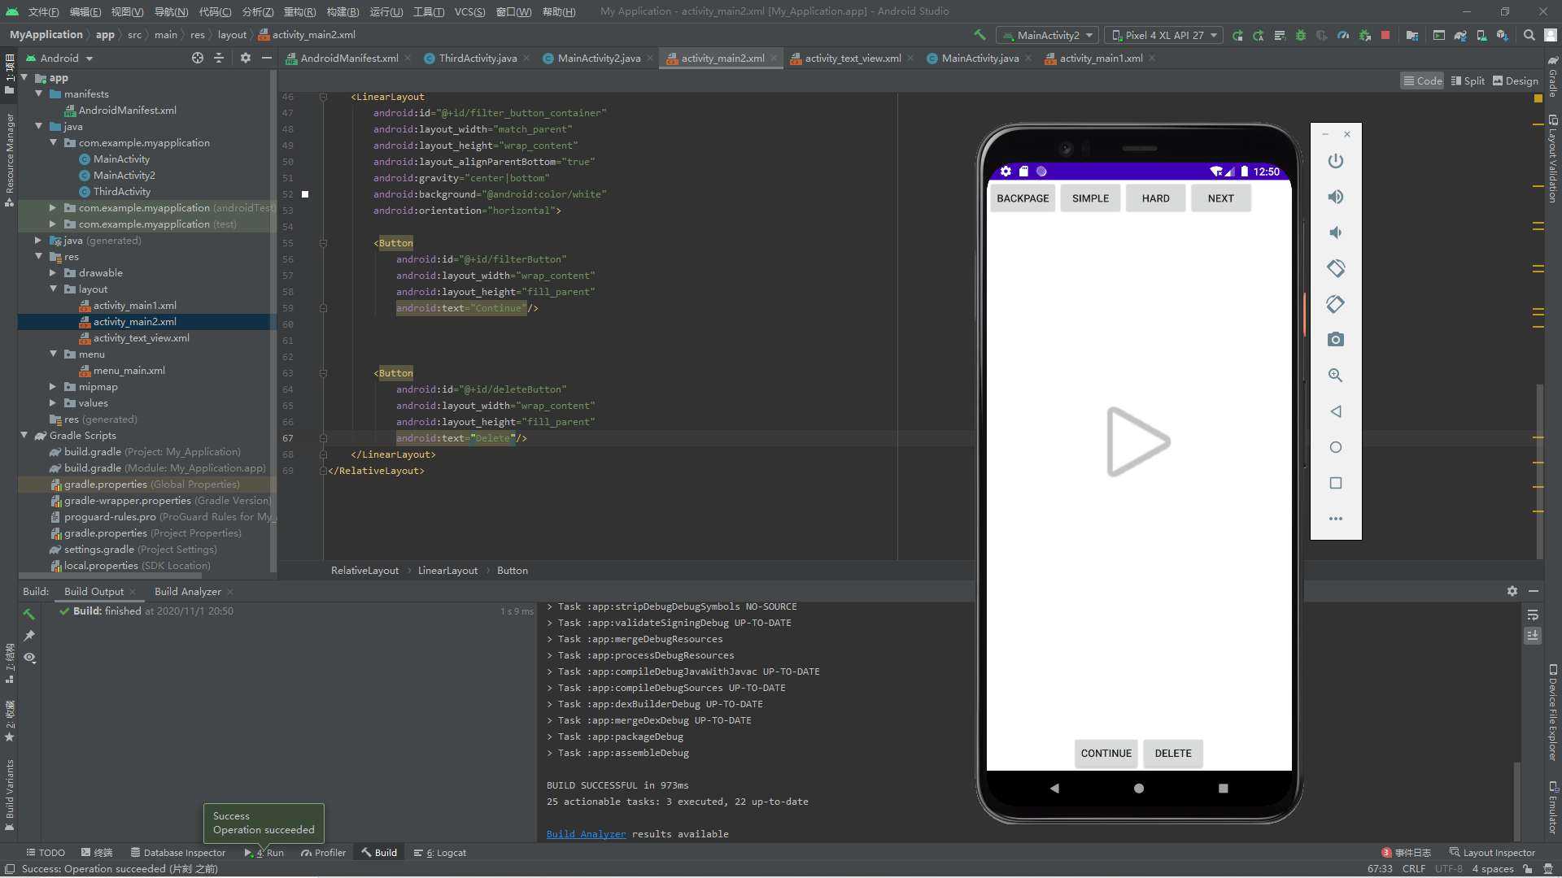Tap NEXT button in emulator

click(x=1220, y=198)
